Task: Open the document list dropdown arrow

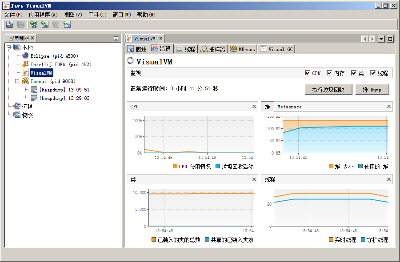Action: coord(381,39)
